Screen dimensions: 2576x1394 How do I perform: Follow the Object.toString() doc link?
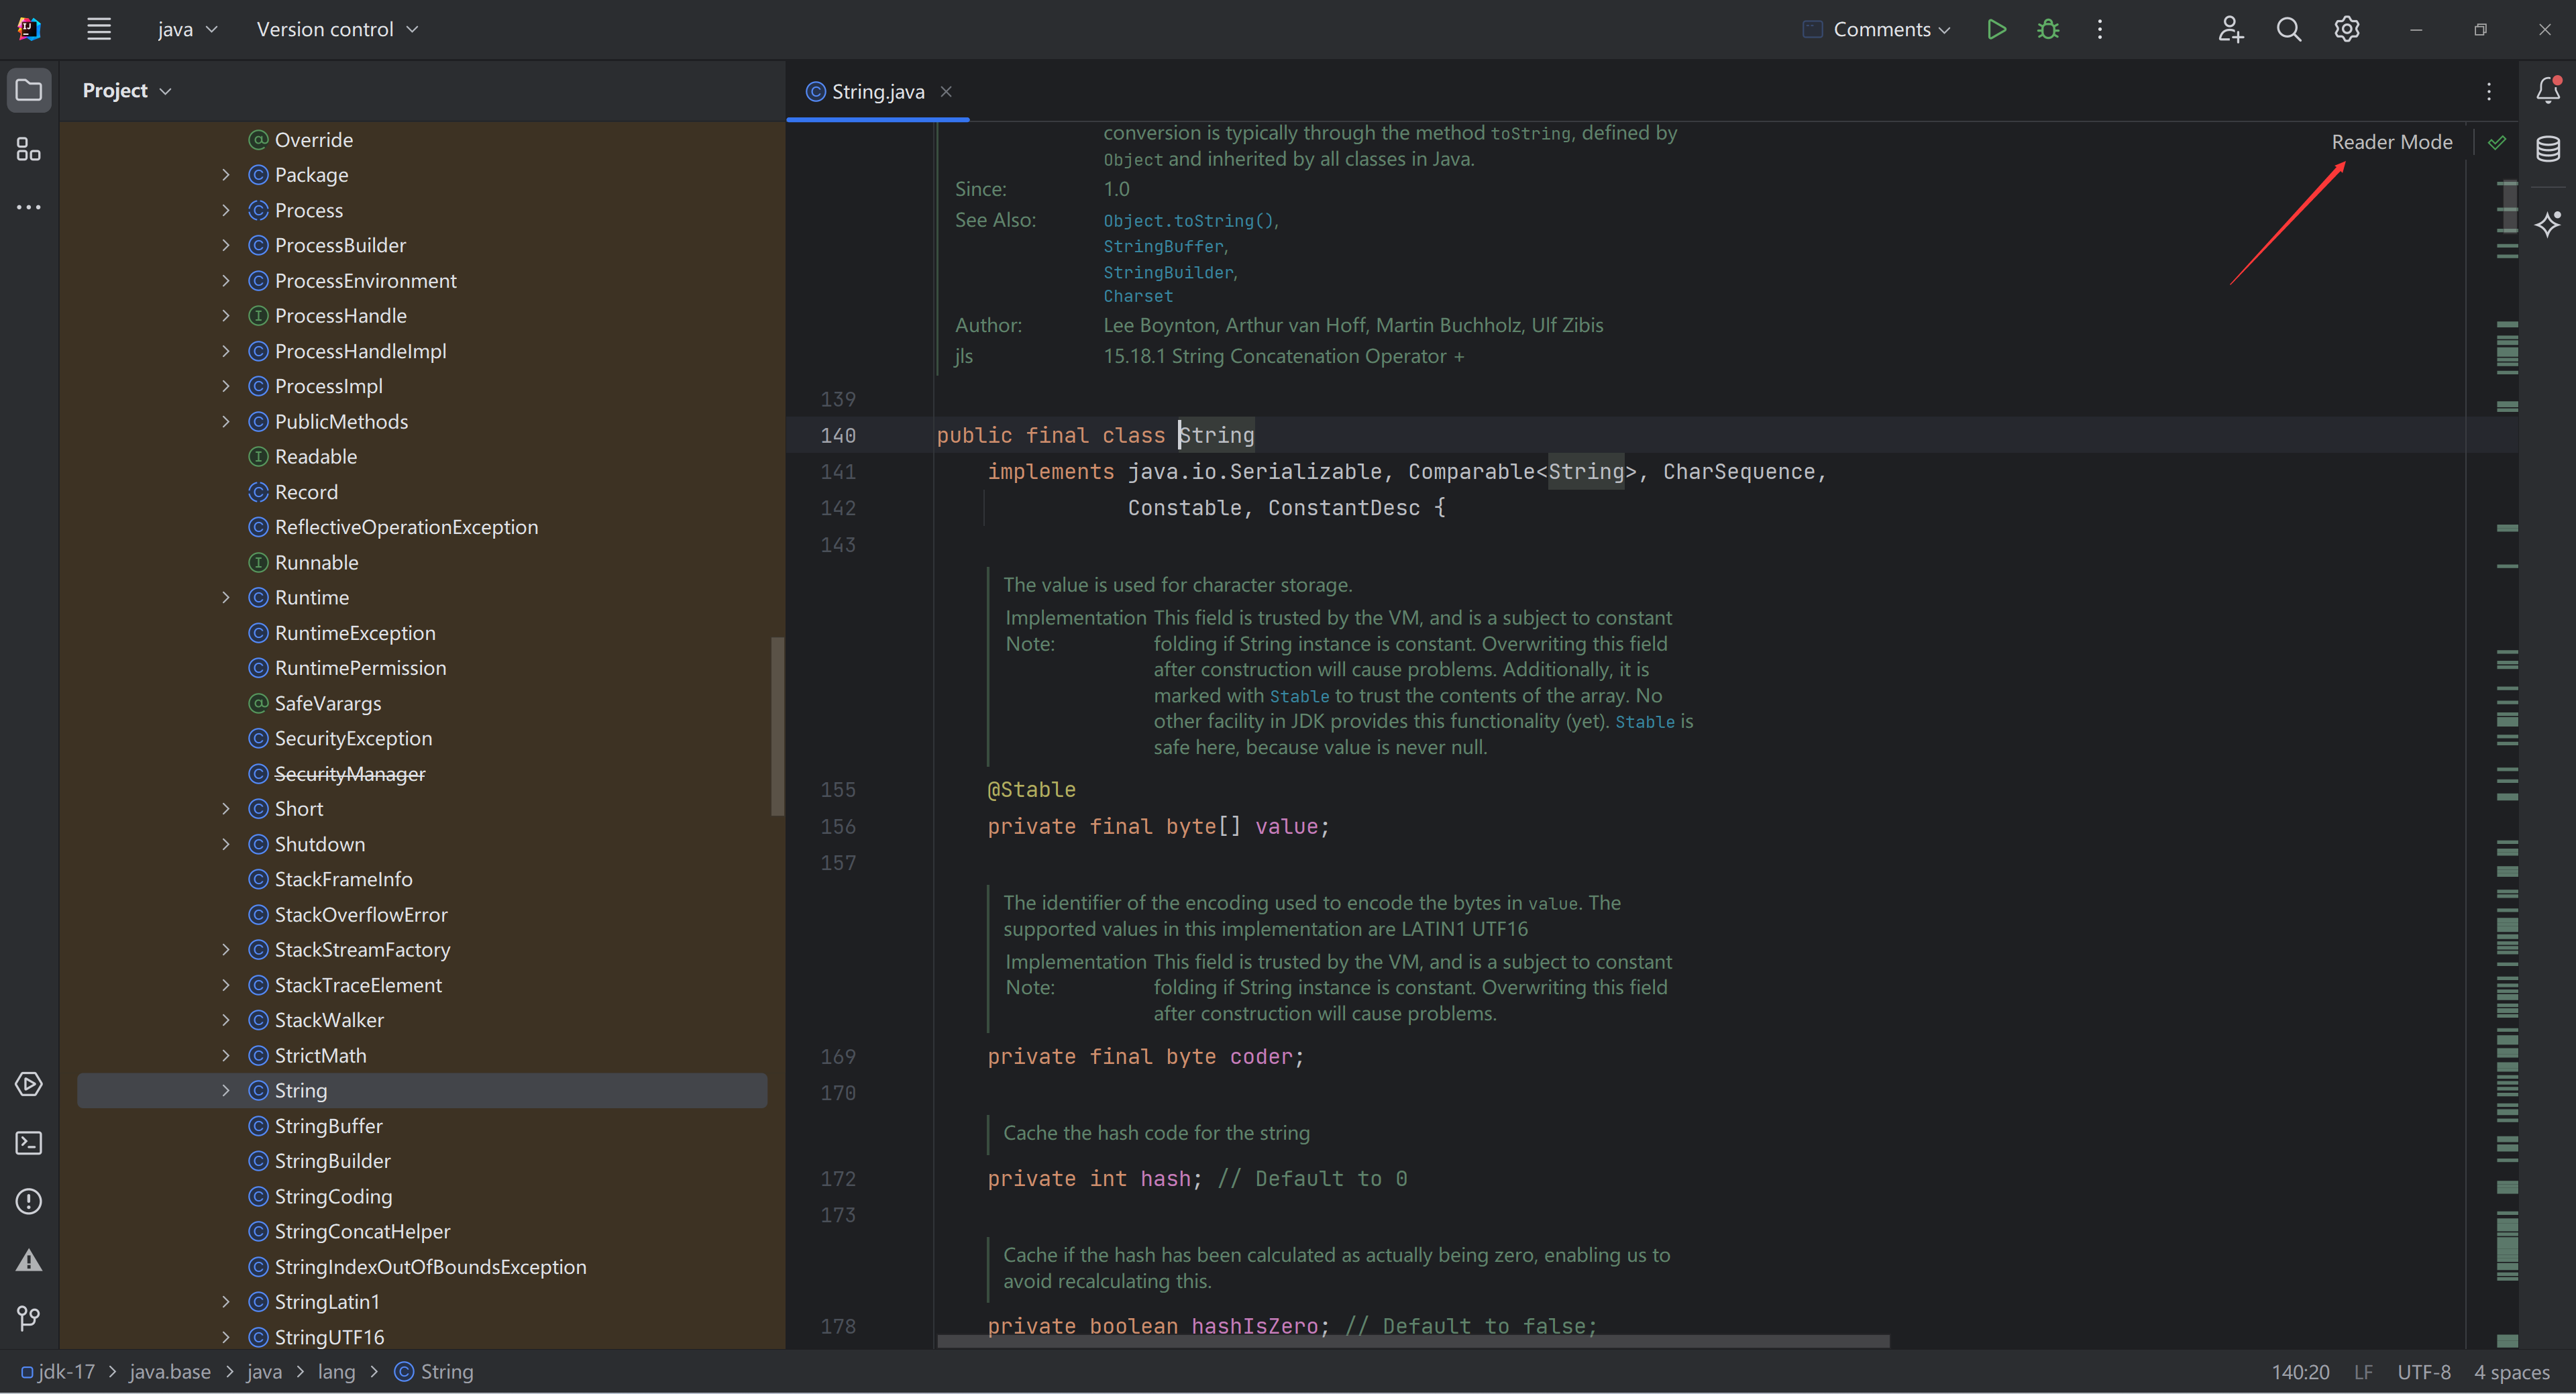[1188, 221]
